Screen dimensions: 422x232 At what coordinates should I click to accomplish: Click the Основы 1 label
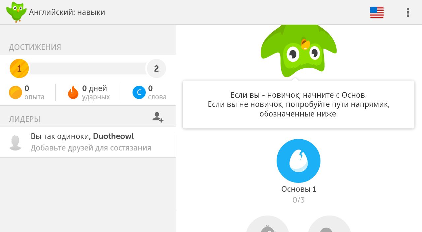pos(299,189)
